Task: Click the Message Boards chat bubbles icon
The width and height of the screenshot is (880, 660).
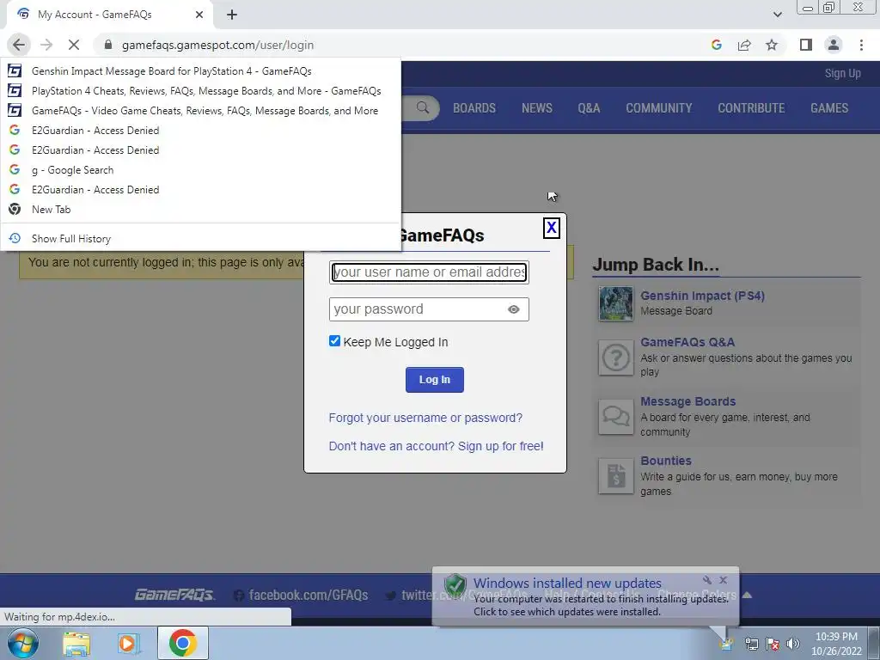Action: [615, 417]
